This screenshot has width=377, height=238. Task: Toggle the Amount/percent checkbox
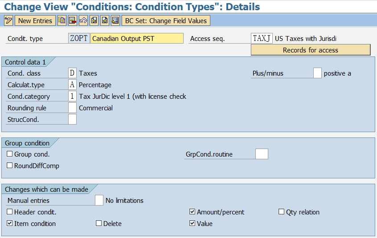(x=192, y=212)
